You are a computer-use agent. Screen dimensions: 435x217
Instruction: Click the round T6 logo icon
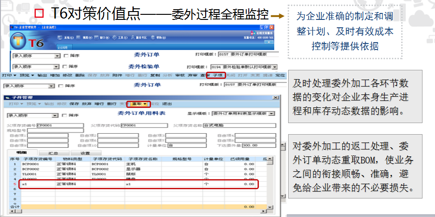click(19, 41)
